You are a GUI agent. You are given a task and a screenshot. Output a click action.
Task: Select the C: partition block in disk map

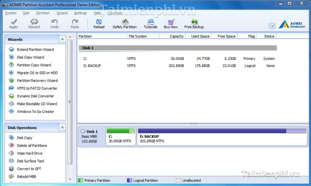[120, 136]
